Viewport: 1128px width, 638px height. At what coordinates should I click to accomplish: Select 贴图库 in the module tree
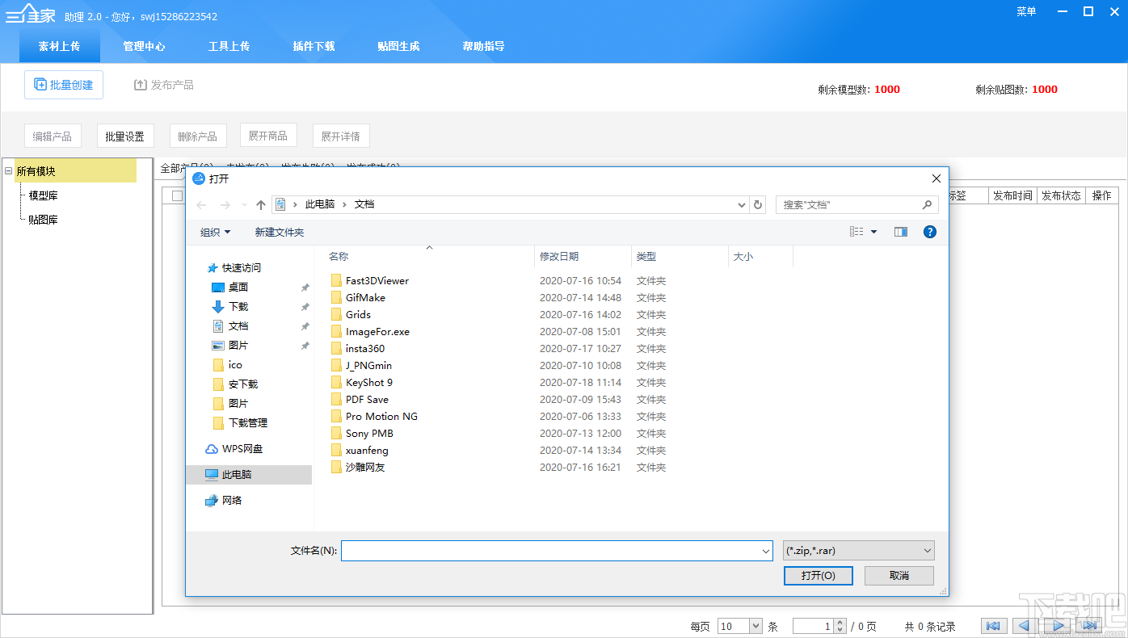click(x=44, y=220)
